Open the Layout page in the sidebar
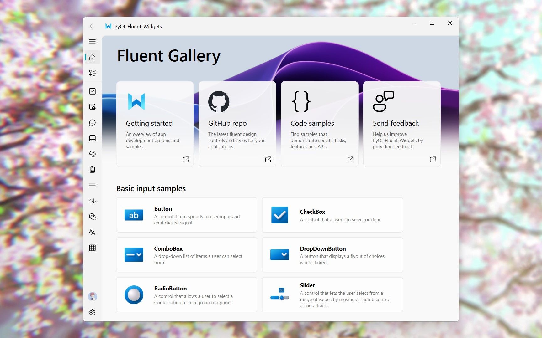542x338 pixels. tap(92, 138)
